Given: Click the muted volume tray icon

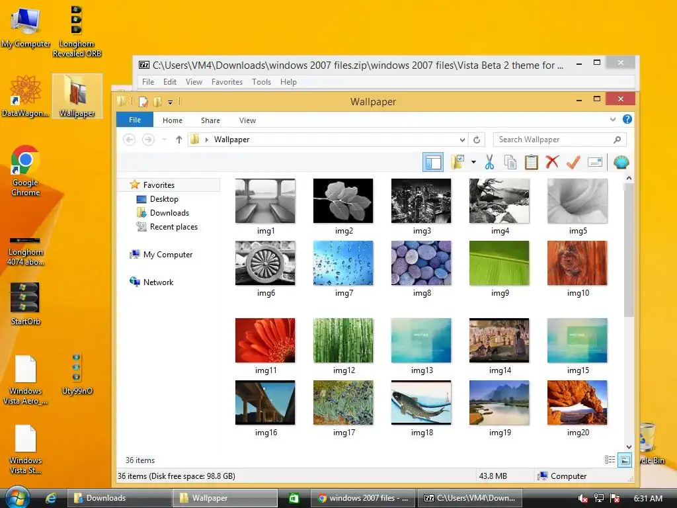Looking at the screenshot, I should [x=582, y=499].
